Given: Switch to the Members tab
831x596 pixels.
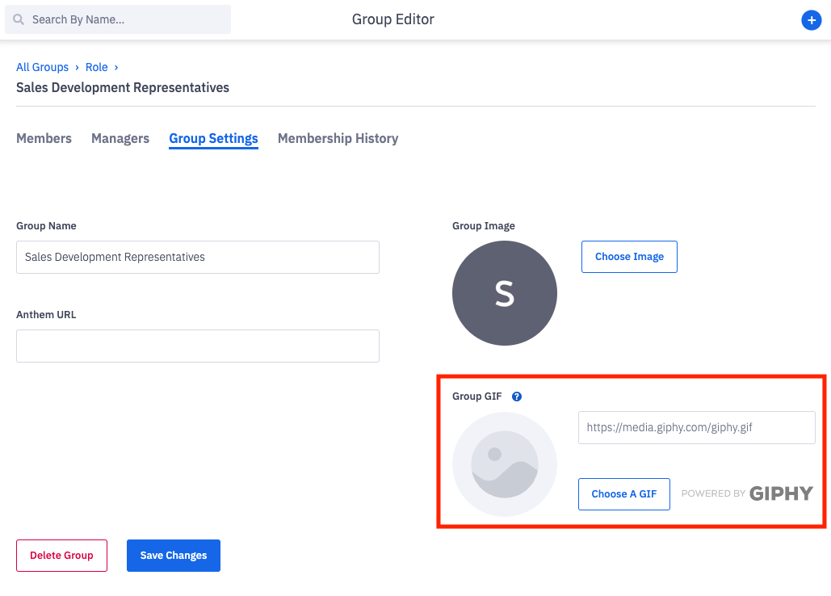Looking at the screenshot, I should tap(44, 138).
